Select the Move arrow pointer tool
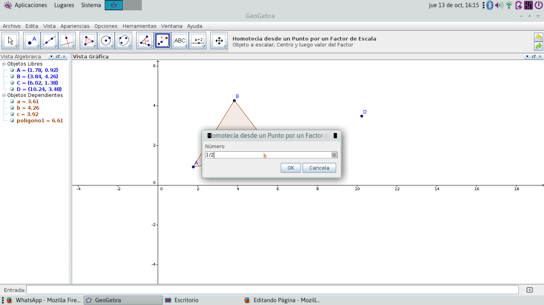Viewport: 544px width, 305px height. [x=10, y=41]
